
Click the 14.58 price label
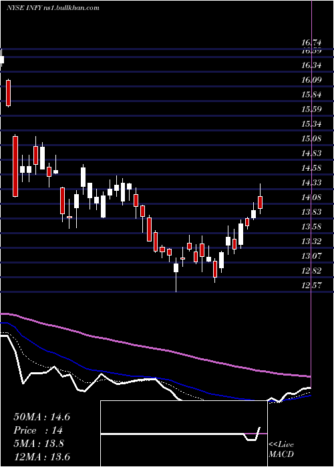click(312, 168)
